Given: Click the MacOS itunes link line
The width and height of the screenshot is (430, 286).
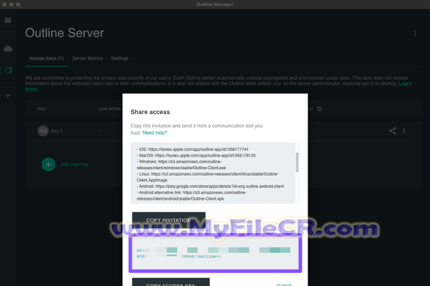Looking at the screenshot, I should point(196,156).
